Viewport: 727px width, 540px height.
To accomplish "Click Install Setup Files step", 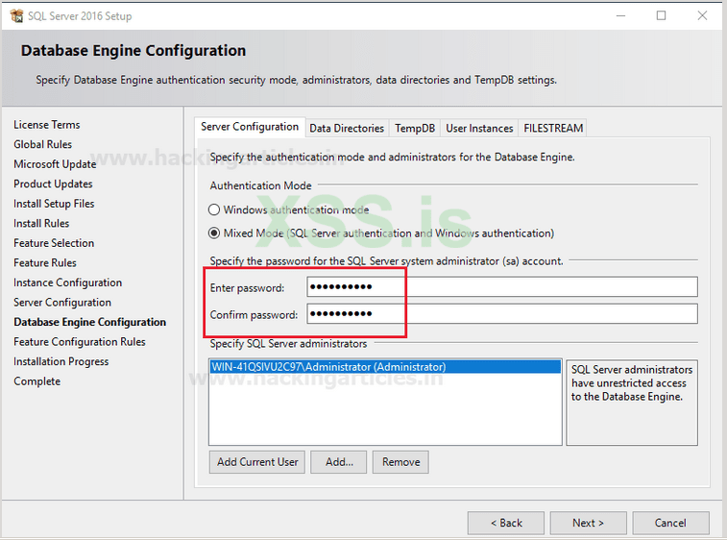I will (54, 204).
